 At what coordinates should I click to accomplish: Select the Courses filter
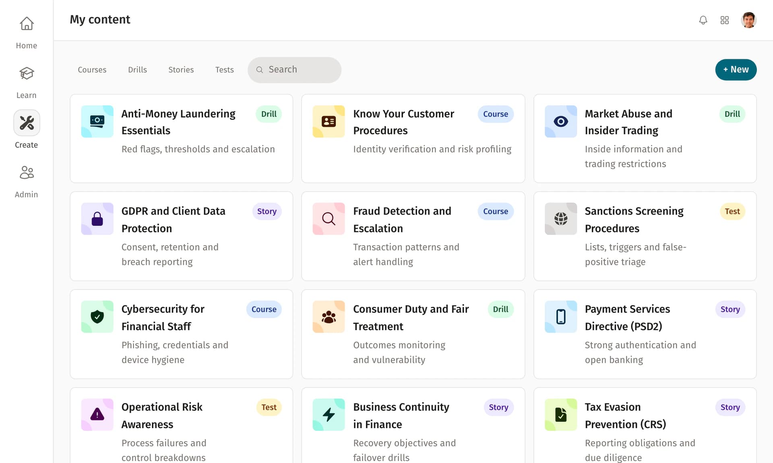92,70
